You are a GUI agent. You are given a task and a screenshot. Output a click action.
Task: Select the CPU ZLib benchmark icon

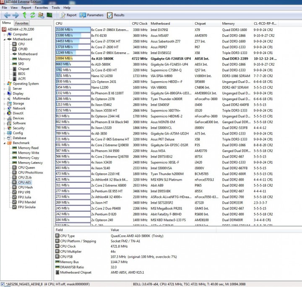click(14, 178)
